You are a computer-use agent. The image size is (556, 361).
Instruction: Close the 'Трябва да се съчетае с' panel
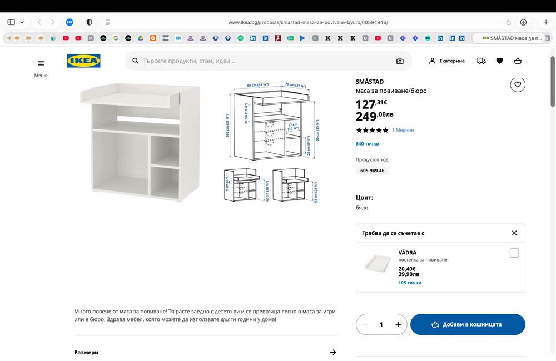point(514,233)
